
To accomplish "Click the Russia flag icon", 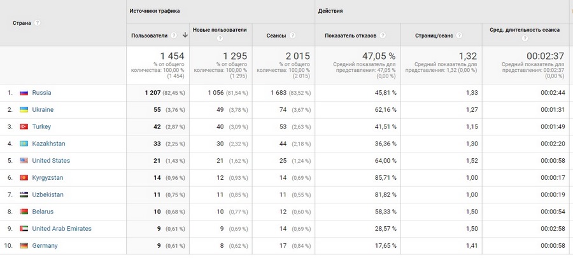I will [x=24, y=93].
